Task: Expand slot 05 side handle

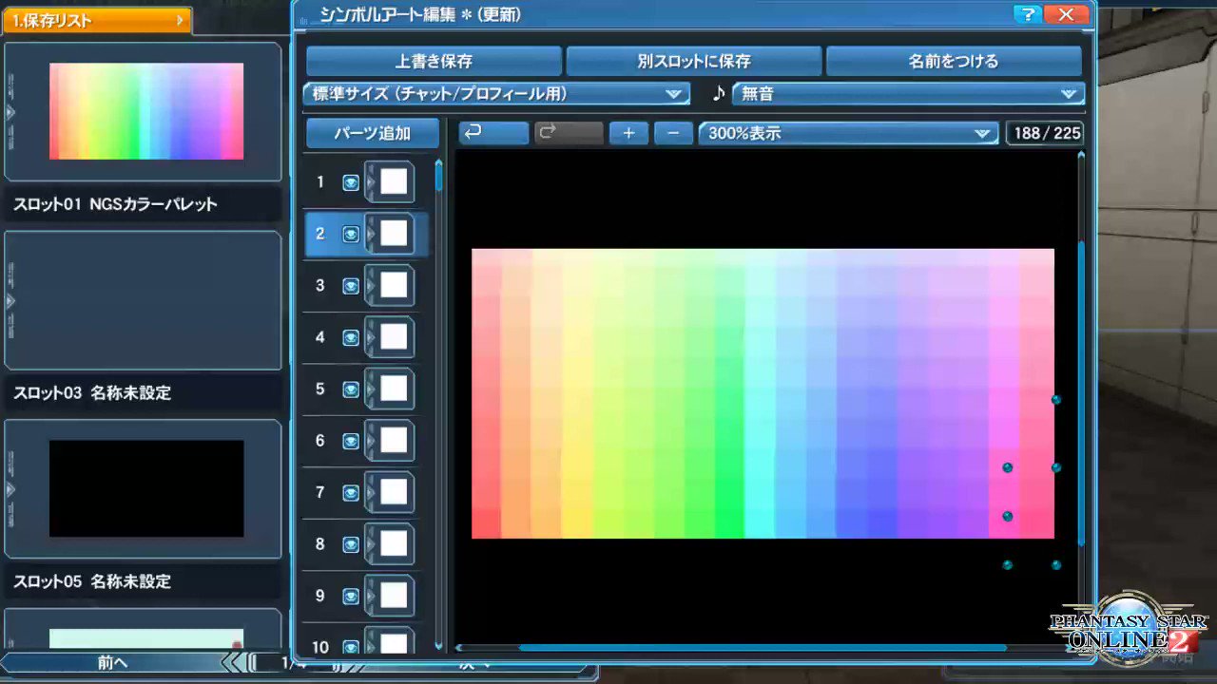Action: click(10, 489)
